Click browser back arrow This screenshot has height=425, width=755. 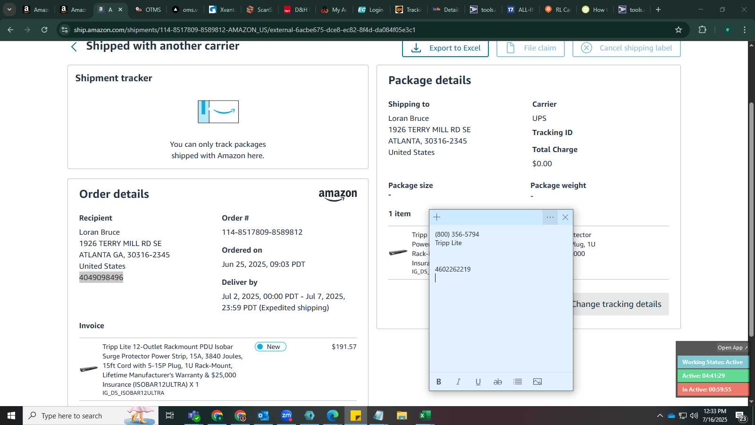click(x=10, y=30)
